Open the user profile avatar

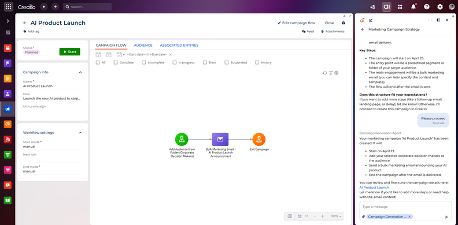coord(452,7)
